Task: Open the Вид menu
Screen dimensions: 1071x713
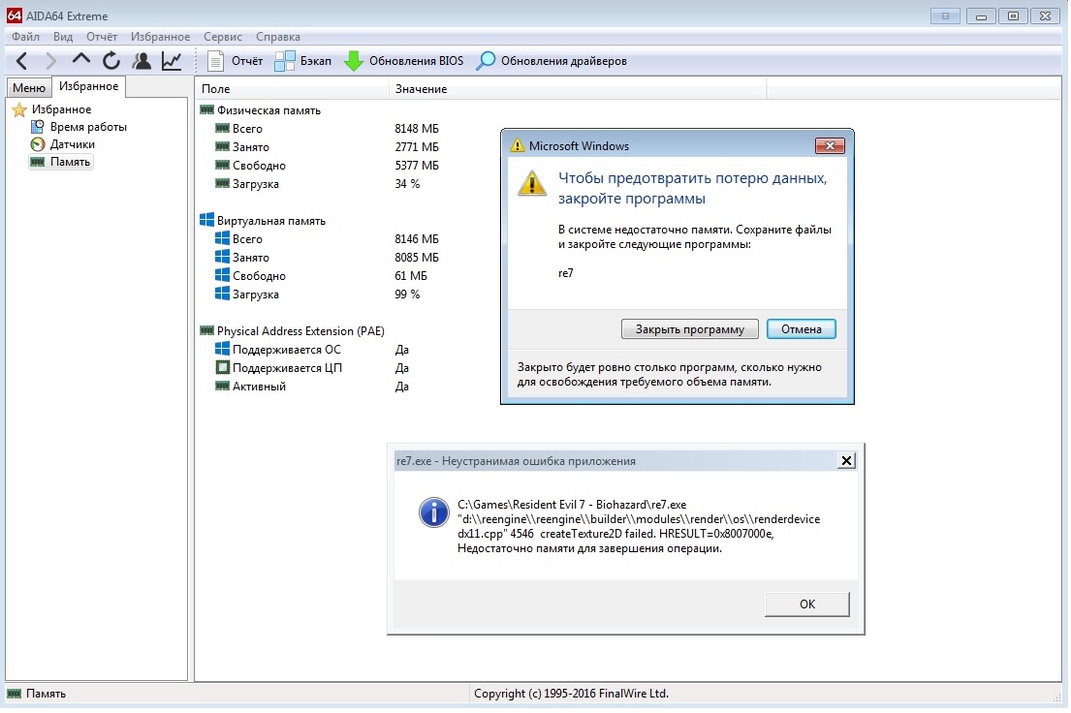Action: [x=63, y=37]
